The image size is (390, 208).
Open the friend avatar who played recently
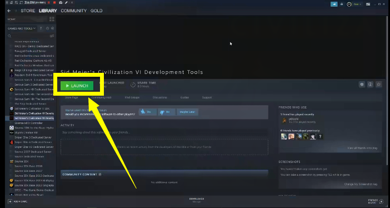pyautogui.click(x=284, y=121)
